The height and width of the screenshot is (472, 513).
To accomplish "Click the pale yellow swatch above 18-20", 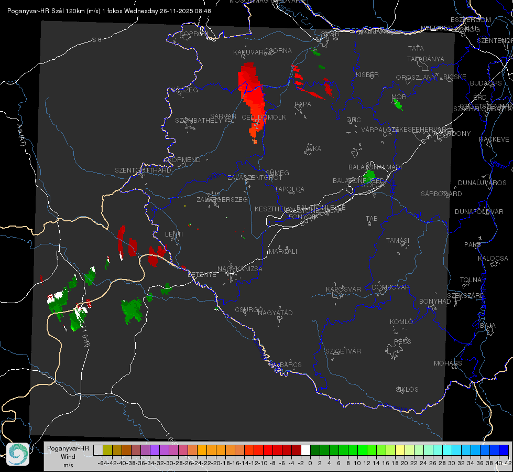I will pos(400,450).
